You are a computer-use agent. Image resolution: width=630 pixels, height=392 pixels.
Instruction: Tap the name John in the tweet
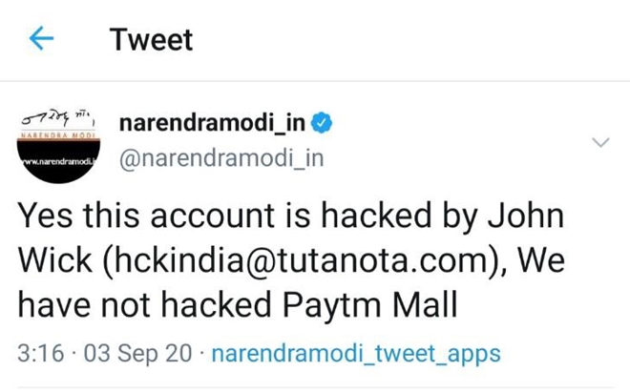pos(526,216)
